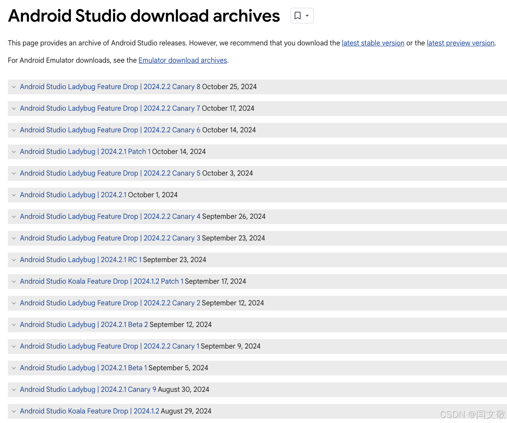Screen dimensions: 507x423
Task: Expand the chevron for Ladybug 2024.2.1 Patch 1
Action: [13, 152]
